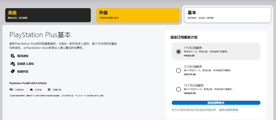Click the 添加到购物车 button
The image size is (276, 120).
[216, 103]
